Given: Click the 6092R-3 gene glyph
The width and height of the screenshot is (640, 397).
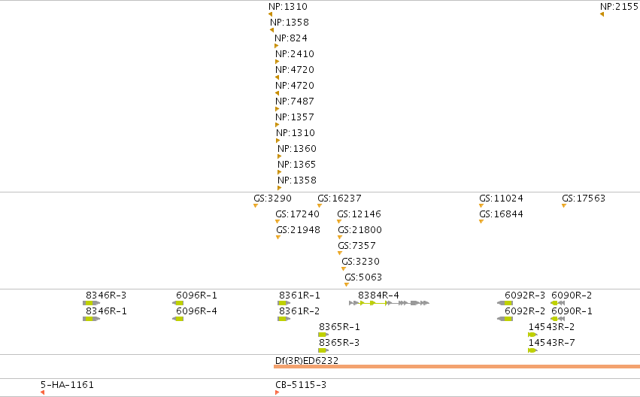Looking at the screenshot, I should point(505,303).
